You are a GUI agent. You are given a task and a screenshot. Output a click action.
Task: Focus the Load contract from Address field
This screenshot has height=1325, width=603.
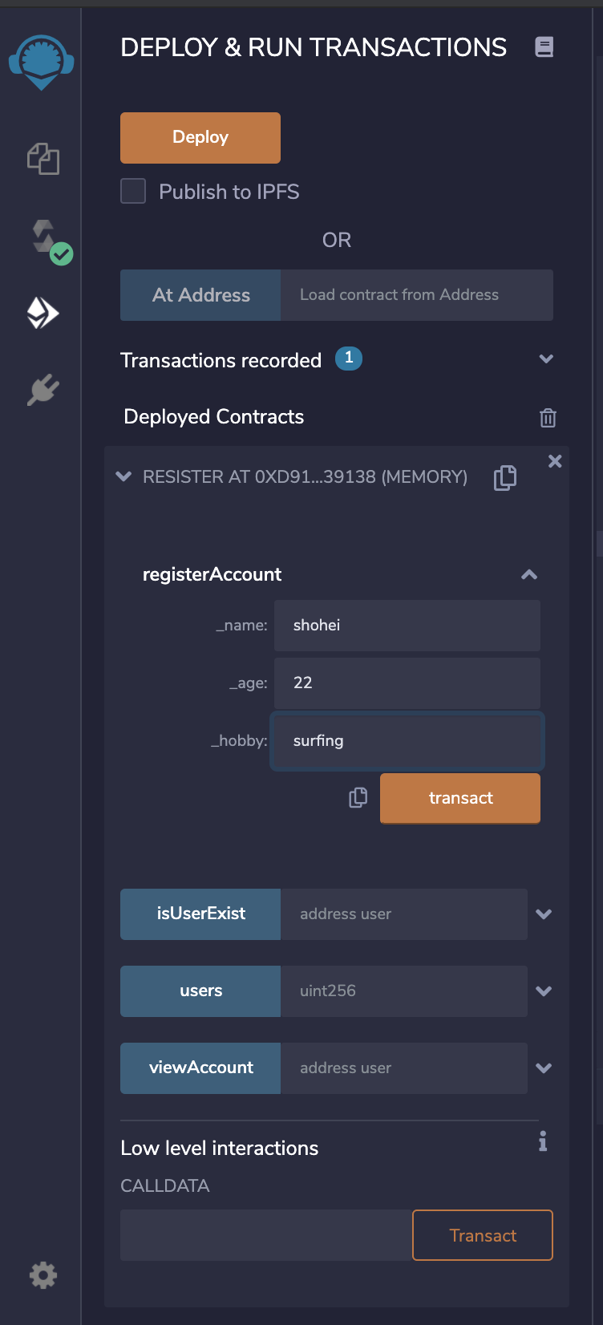(x=417, y=295)
